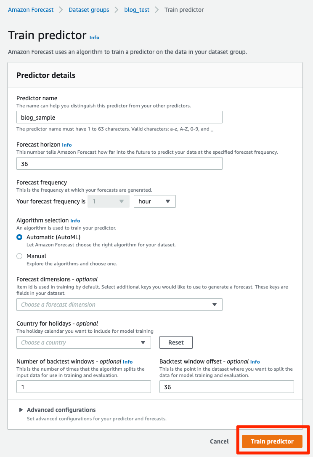Navigate to Dataset groups breadcrumb

pos(89,10)
